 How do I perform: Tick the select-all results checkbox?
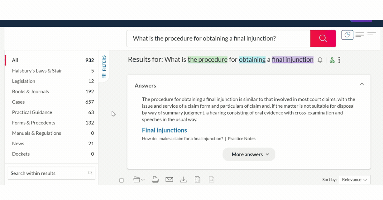[x=122, y=180]
